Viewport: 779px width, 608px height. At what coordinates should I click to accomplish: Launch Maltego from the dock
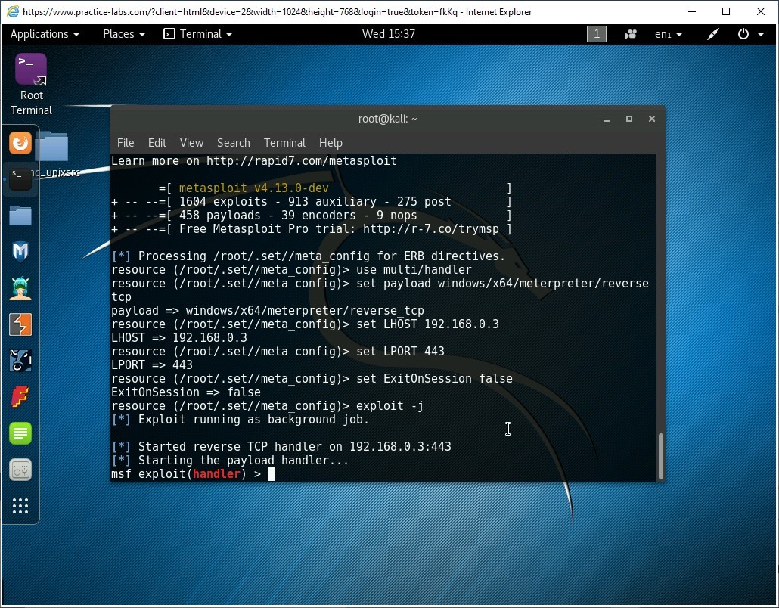coord(20,251)
